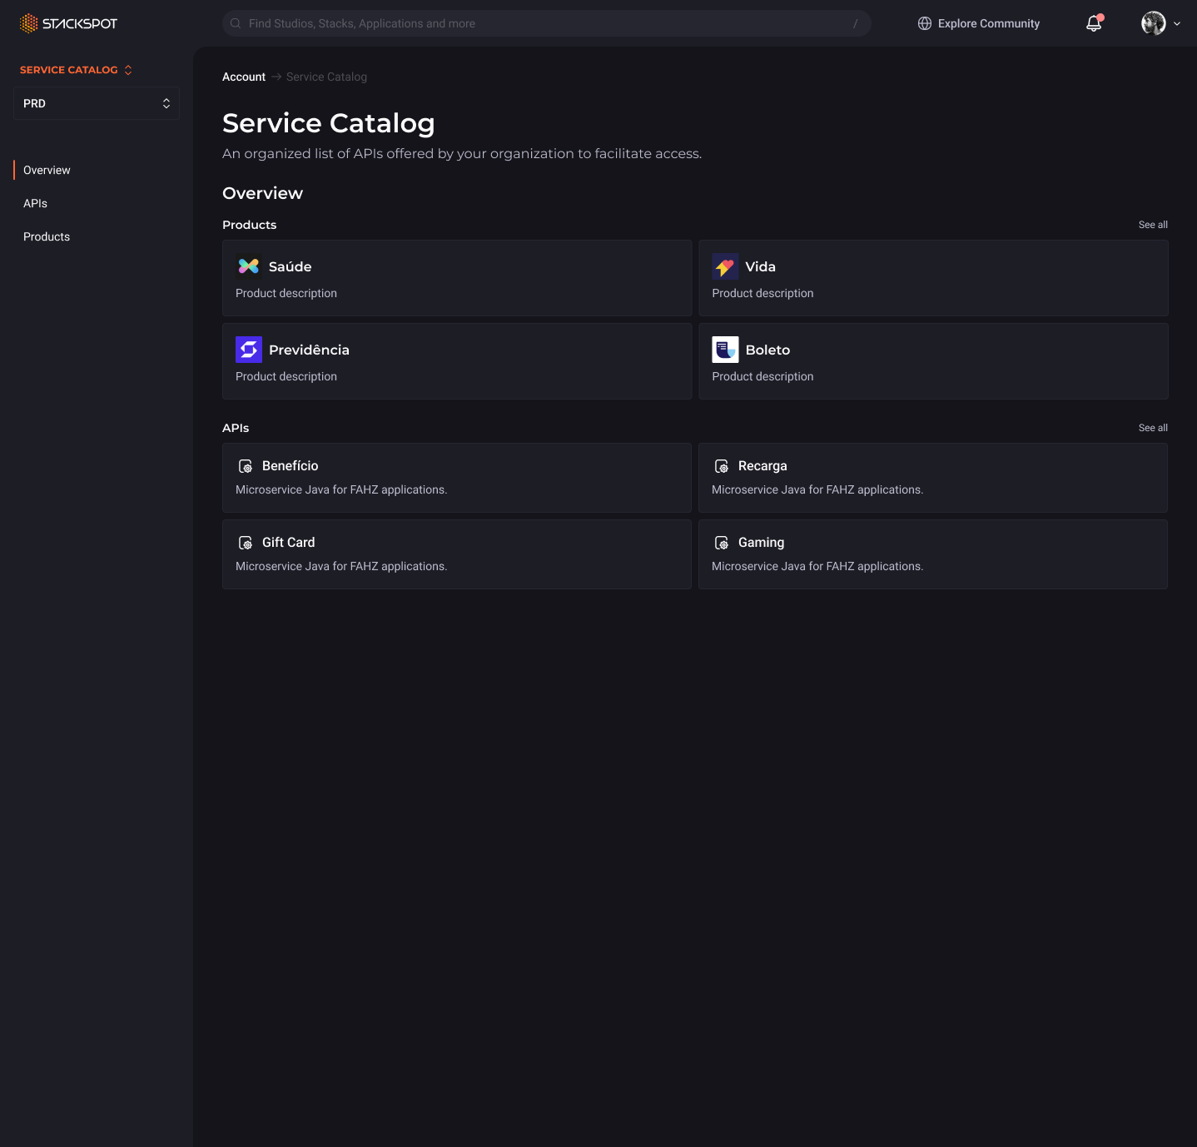Viewport: 1197px width, 1147px height.
Task: Open the PRD environment dropdown
Action: pyautogui.click(x=97, y=103)
